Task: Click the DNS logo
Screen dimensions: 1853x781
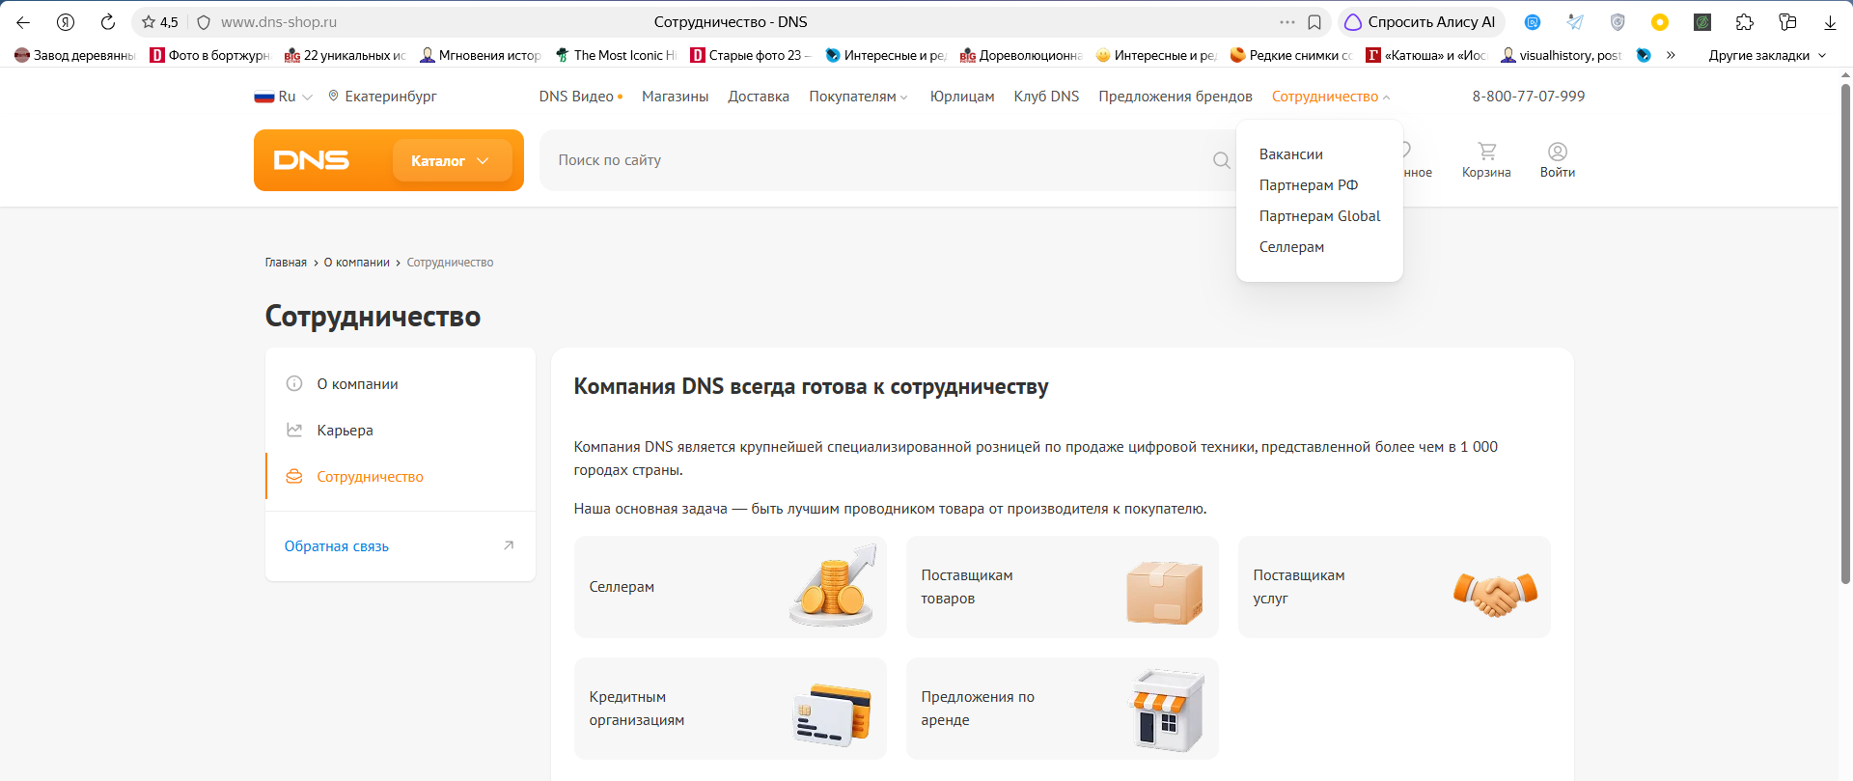Action: 311,160
